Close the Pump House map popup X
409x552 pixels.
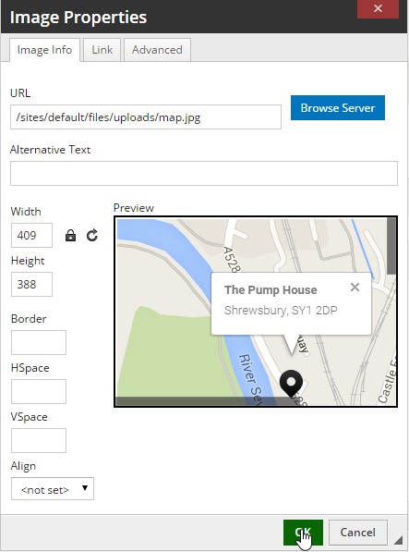[x=355, y=288]
